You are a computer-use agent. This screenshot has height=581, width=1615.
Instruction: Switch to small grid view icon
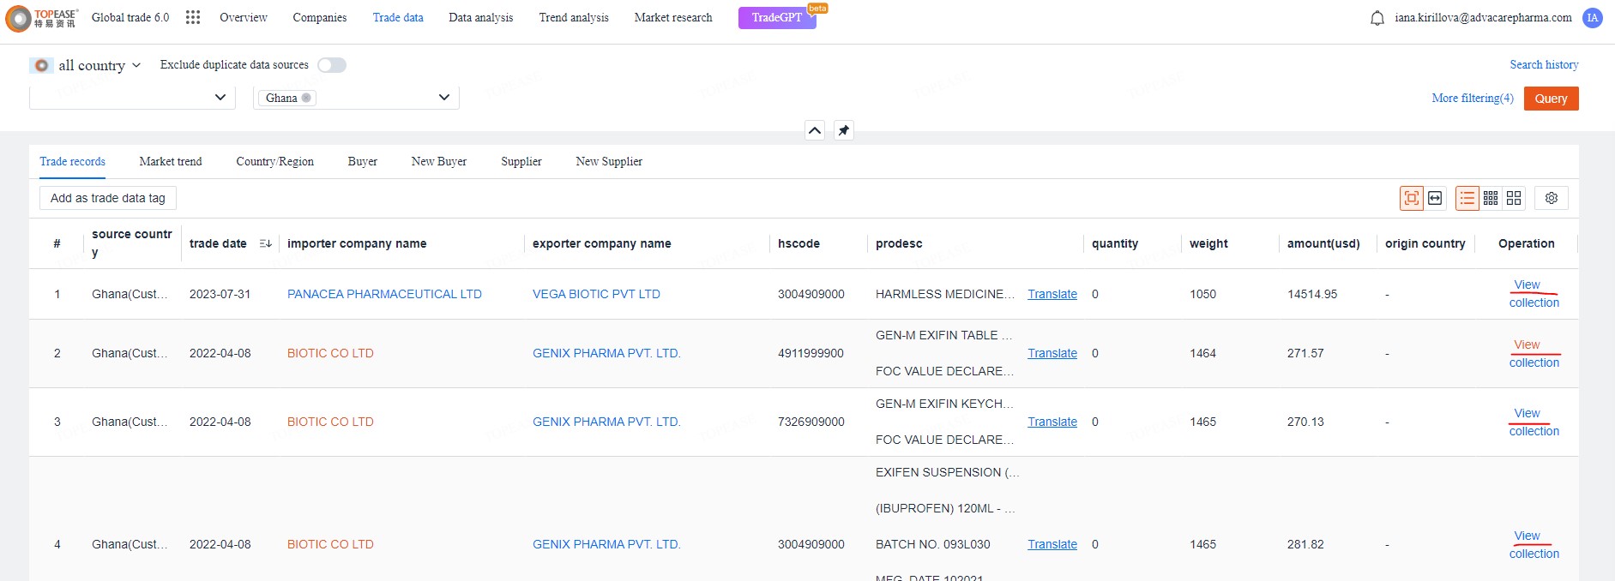coord(1491,198)
